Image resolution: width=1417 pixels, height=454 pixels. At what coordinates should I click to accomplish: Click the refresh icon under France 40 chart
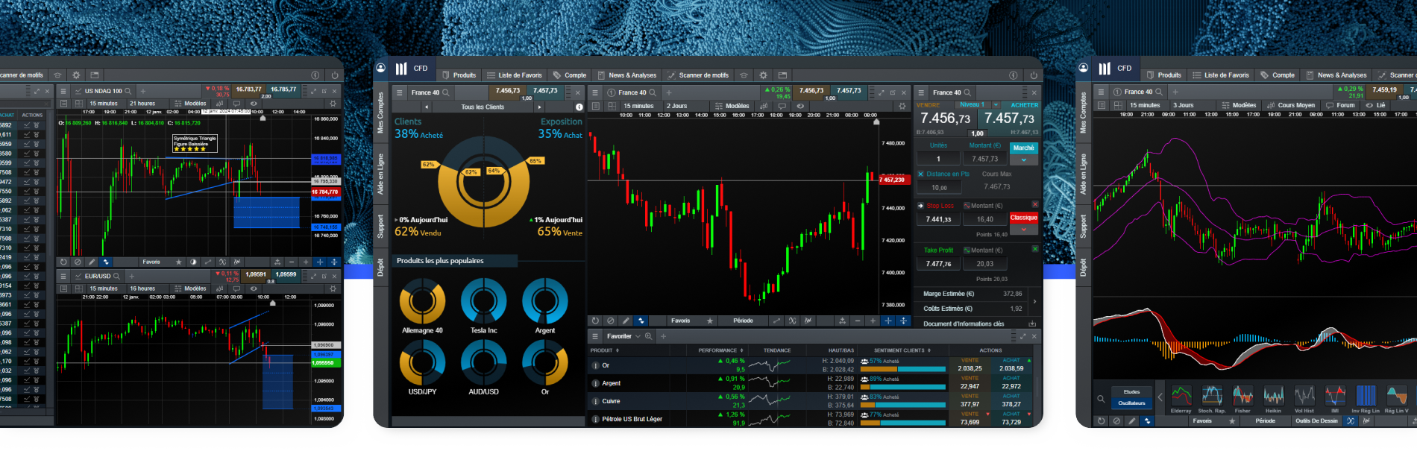595,321
